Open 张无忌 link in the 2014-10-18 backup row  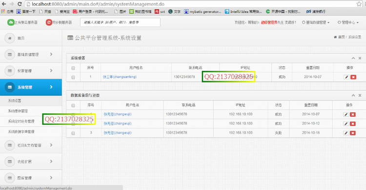118,133
